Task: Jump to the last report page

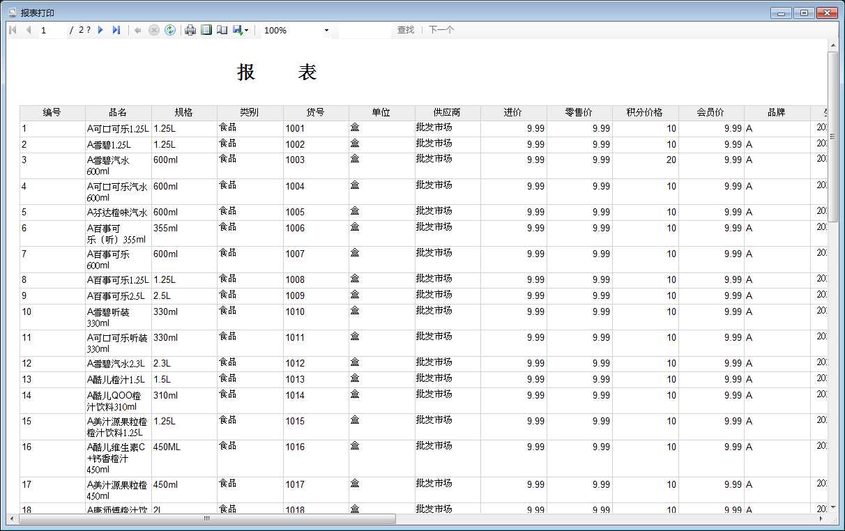Action: pyautogui.click(x=116, y=30)
